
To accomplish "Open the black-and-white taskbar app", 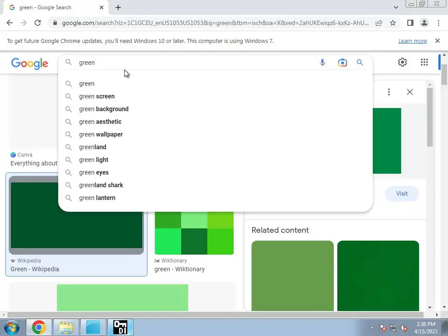I will click(120, 327).
